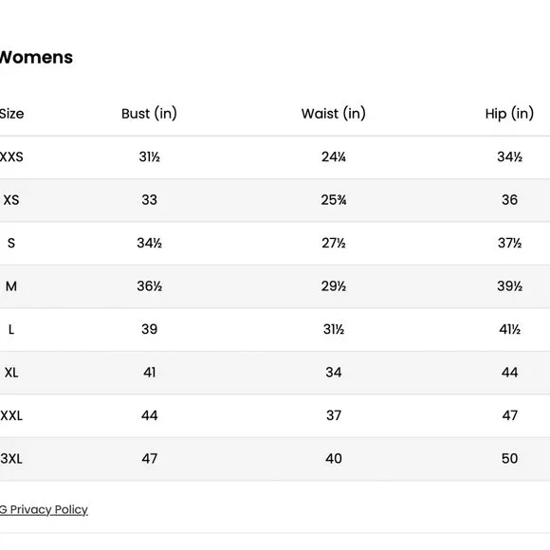Select the M size row label

click(x=11, y=286)
